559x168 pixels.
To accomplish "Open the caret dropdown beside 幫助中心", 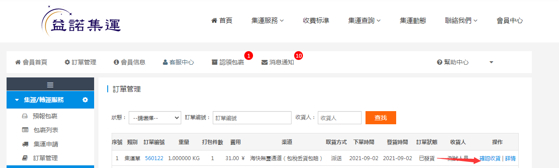I will pos(491,62).
